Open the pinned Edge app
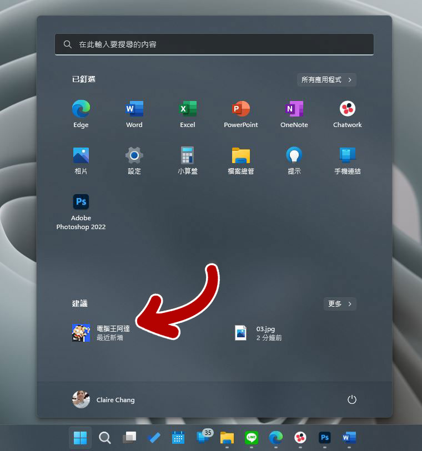422x451 pixels. [81, 114]
